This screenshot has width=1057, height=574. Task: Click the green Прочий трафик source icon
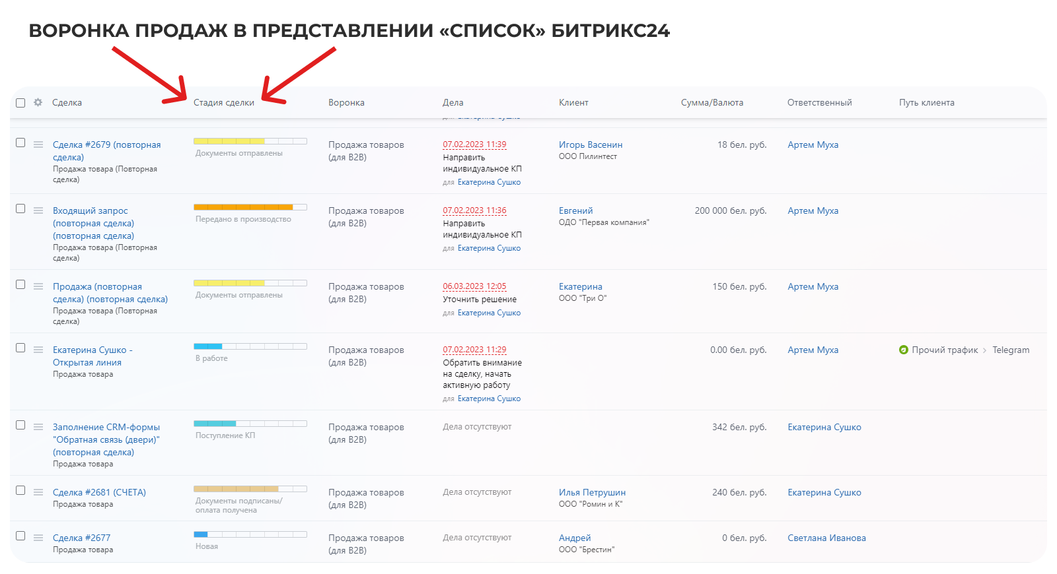point(904,350)
